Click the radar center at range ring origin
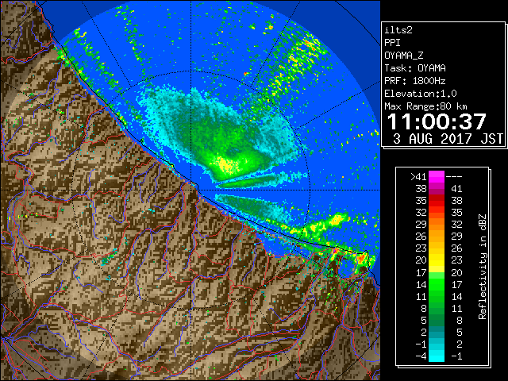The image size is (508, 381). [191, 190]
